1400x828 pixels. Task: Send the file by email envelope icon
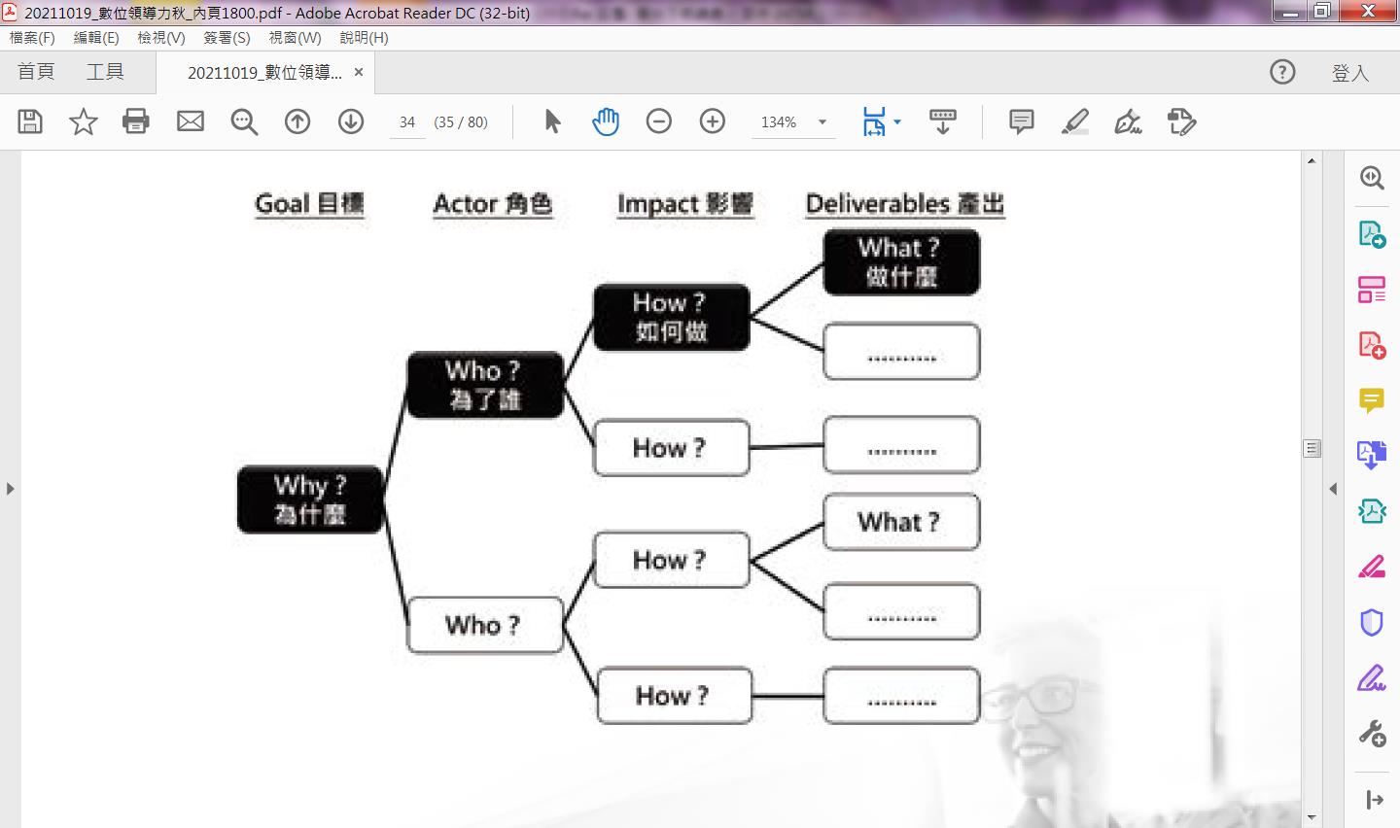191,121
